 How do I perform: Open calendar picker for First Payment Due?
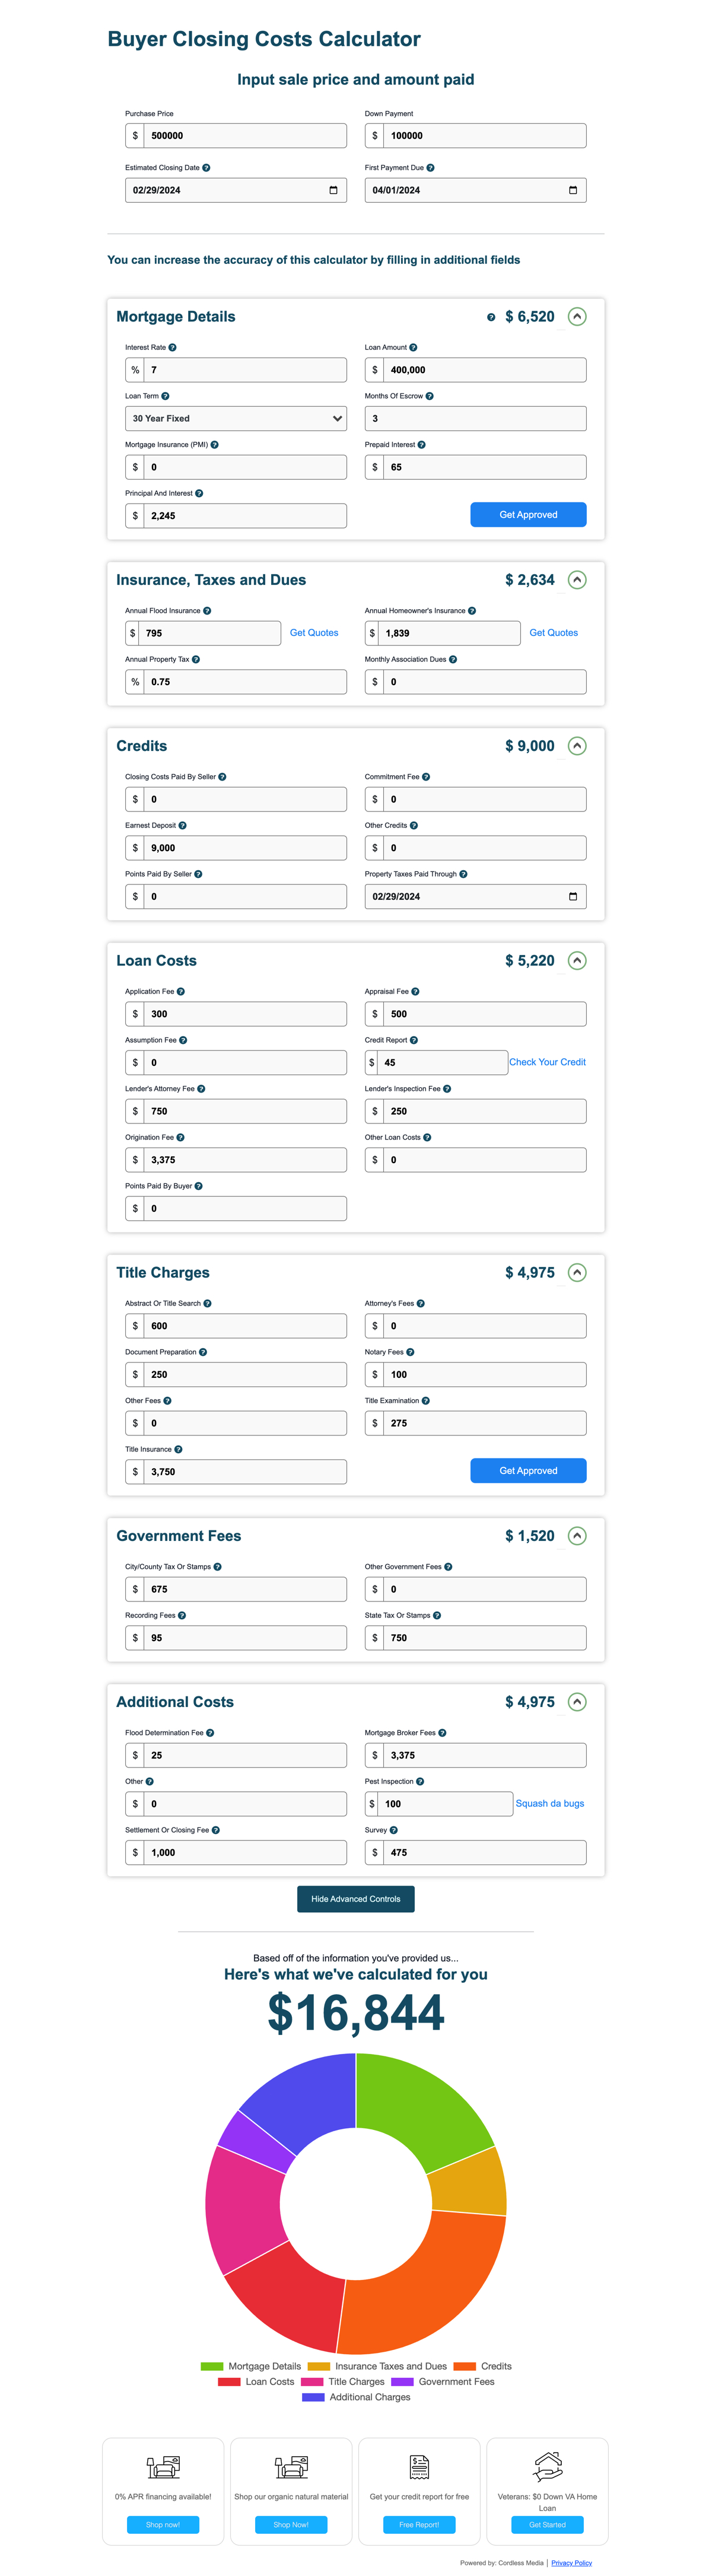click(x=573, y=190)
